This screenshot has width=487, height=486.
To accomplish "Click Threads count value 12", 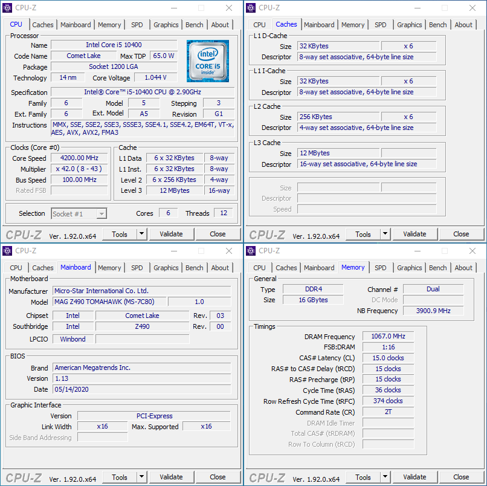I will 224,213.
